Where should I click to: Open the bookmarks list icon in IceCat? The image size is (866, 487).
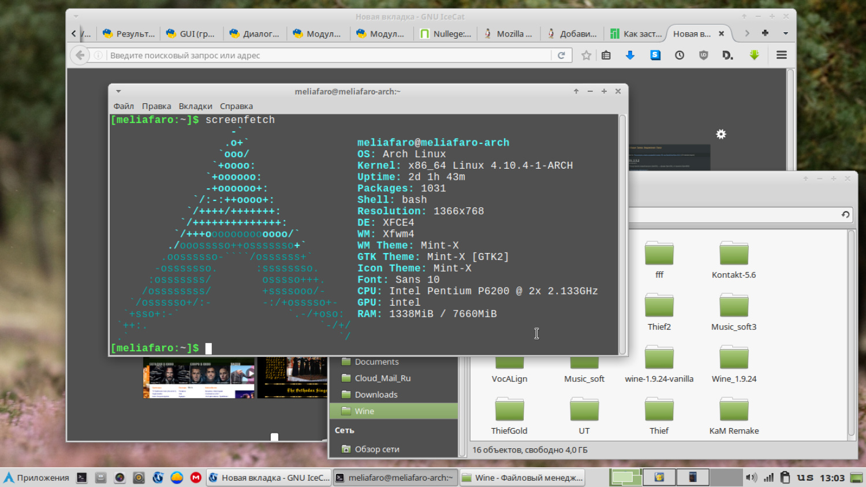tap(606, 55)
